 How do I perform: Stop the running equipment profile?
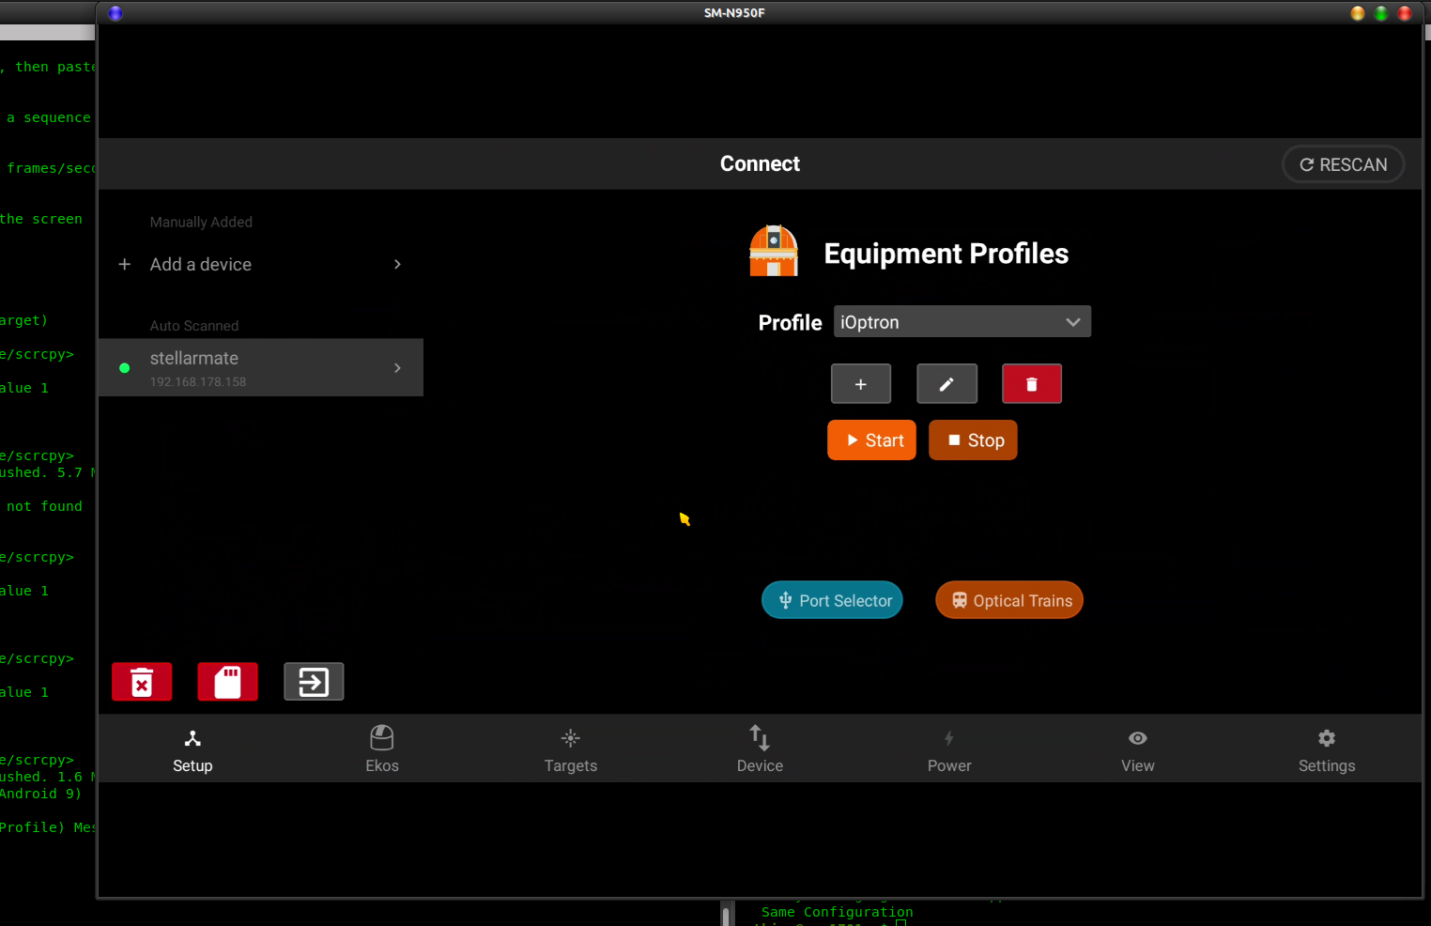pyautogui.click(x=973, y=440)
